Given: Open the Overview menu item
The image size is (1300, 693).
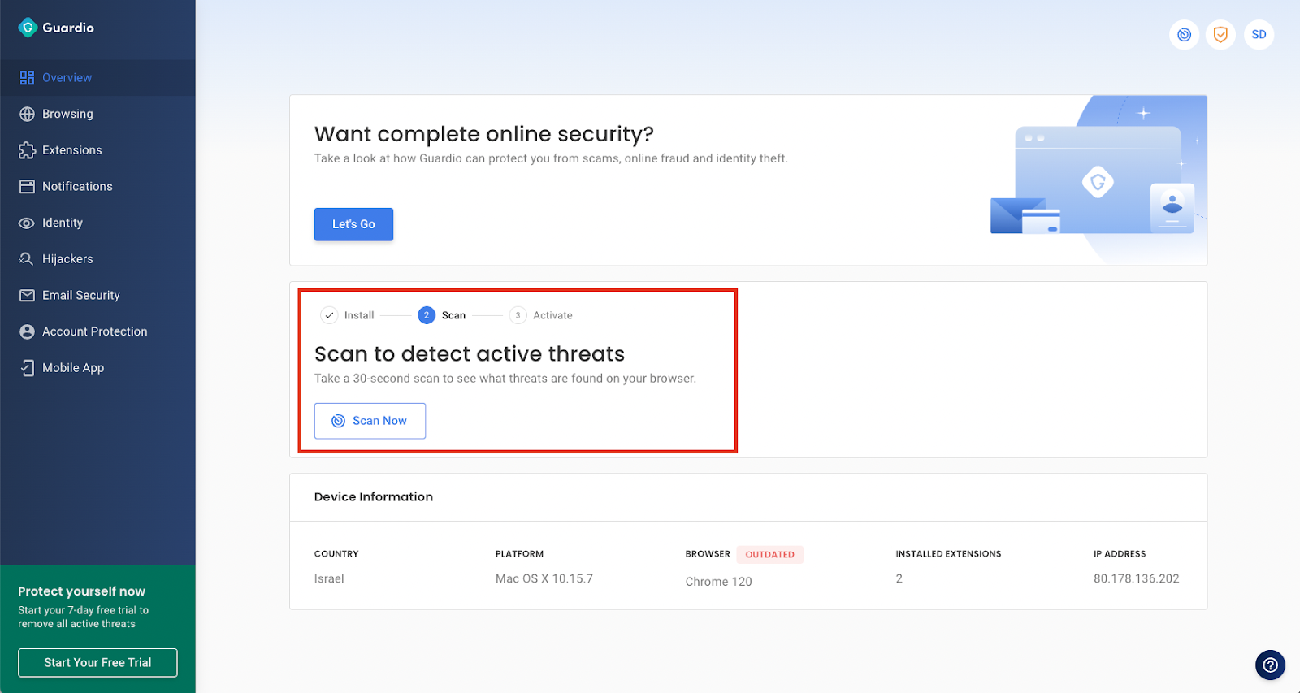Looking at the screenshot, I should point(67,78).
